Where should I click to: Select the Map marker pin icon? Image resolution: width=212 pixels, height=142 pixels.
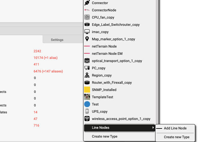88,39
